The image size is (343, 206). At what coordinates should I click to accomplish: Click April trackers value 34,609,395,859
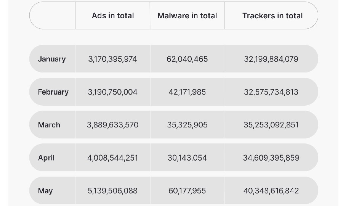click(x=271, y=158)
